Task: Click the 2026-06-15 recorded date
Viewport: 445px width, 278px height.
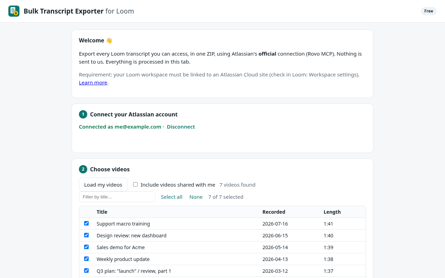Action: (275, 236)
